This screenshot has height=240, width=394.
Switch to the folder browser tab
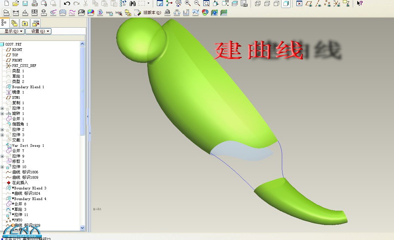tap(14, 23)
